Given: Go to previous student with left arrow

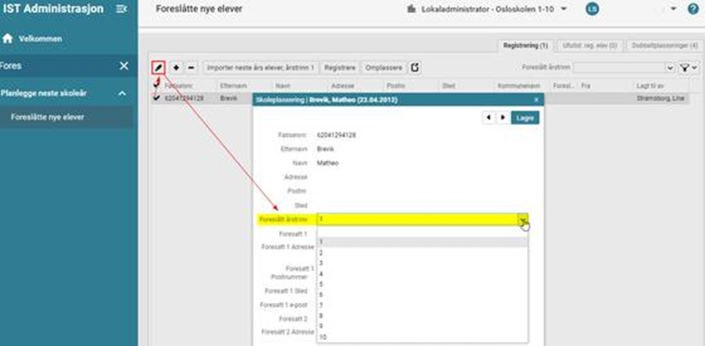Looking at the screenshot, I should (x=487, y=117).
